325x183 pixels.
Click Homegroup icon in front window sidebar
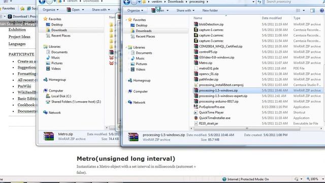tap(130, 80)
